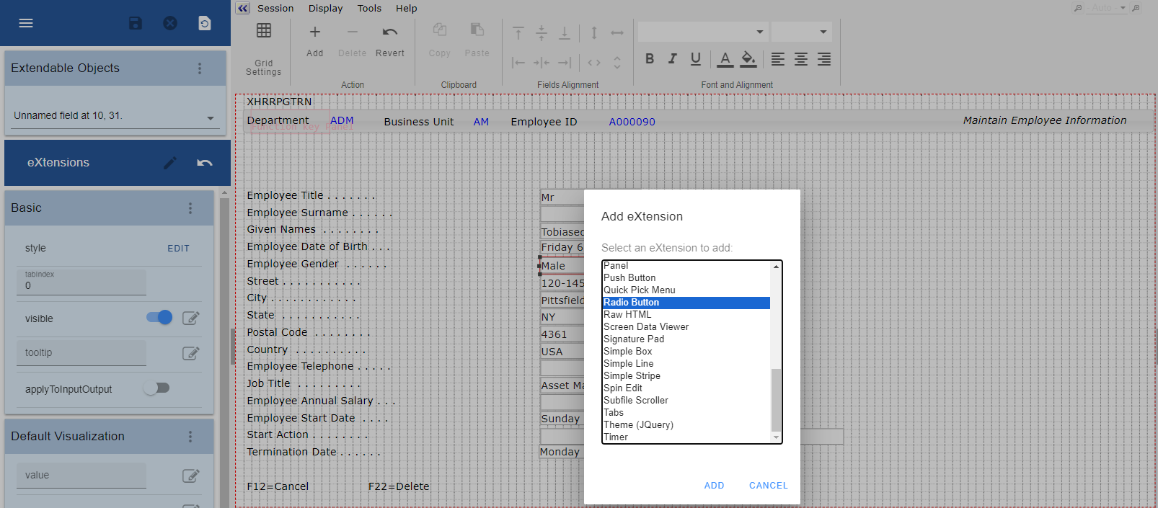Open the Display menu

pyautogui.click(x=325, y=9)
